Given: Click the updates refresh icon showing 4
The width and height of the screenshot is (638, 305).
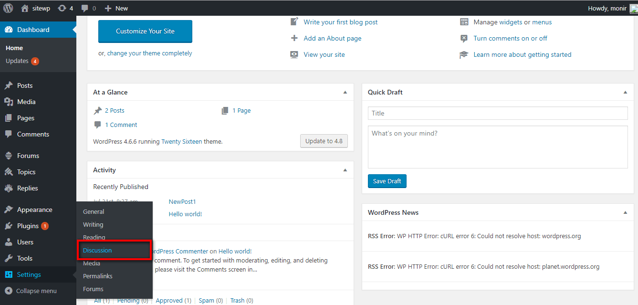Looking at the screenshot, I should [62, 8].
